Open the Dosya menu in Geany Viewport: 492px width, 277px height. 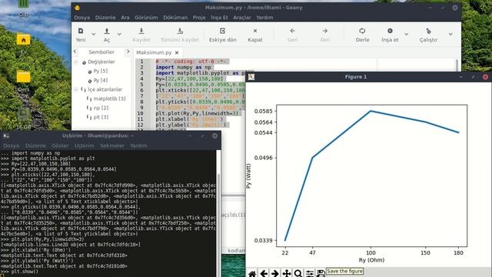click(x=82, y=18)
